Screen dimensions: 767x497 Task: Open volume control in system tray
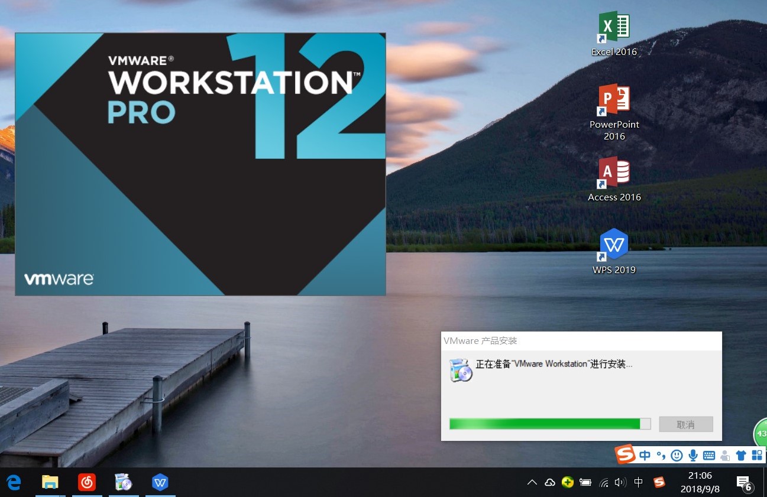click(x=620, y=482)
